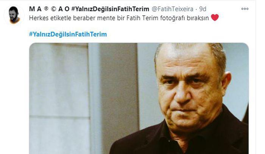The image size is (265, 154).
Task: Click the "A O" letters of display name
Action: (64, 9)
